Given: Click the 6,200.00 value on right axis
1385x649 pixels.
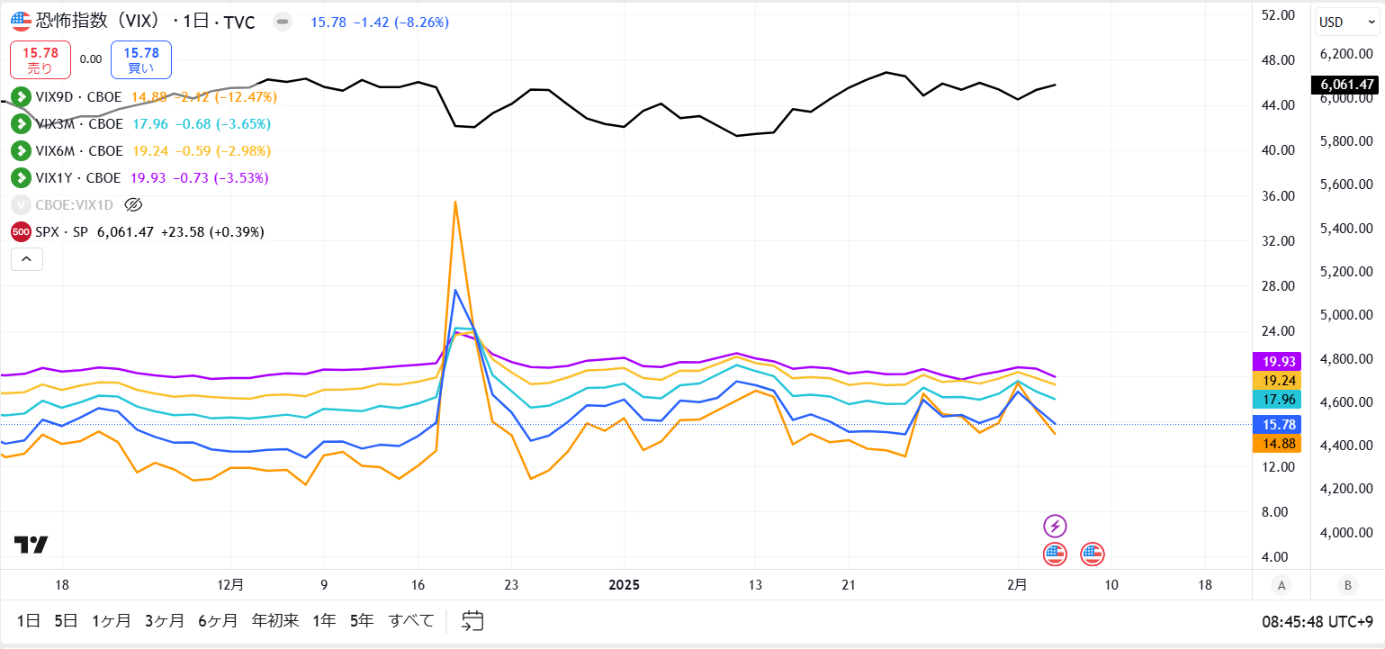Looking at the screenshot, I should coord(1346,53).
